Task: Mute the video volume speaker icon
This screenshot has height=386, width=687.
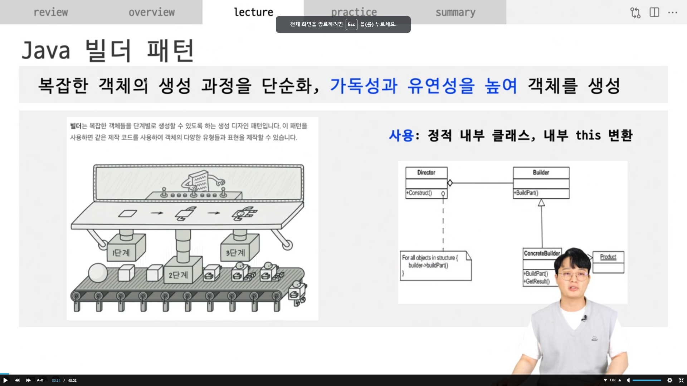Action: (628, 380)
